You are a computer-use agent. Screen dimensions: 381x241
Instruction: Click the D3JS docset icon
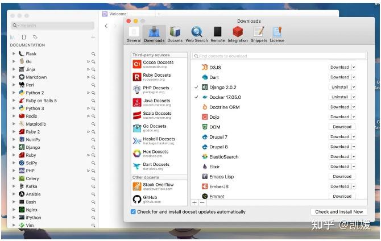click(x=205, y=67)
